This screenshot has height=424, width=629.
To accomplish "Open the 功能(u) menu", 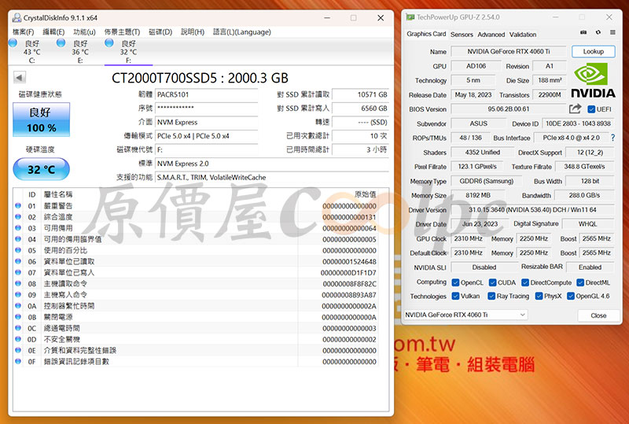I will 84,31.
